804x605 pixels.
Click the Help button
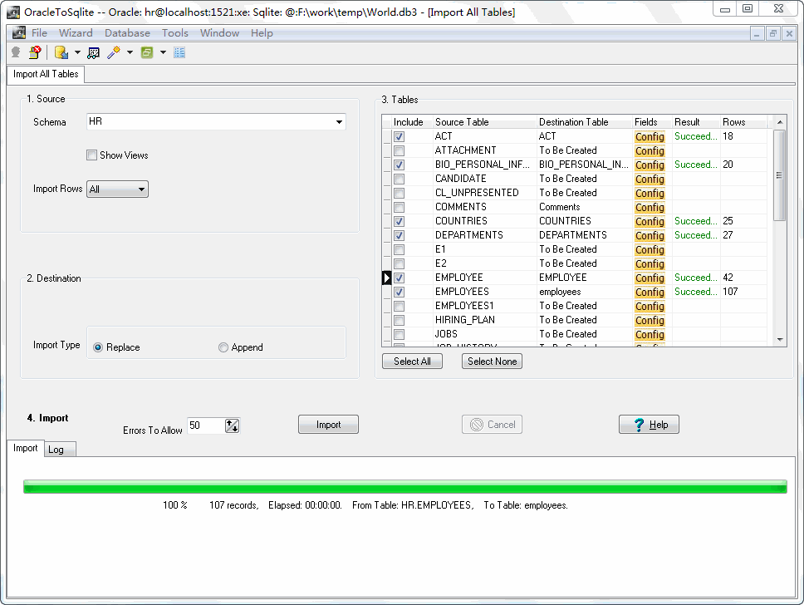tap(650, 425)
